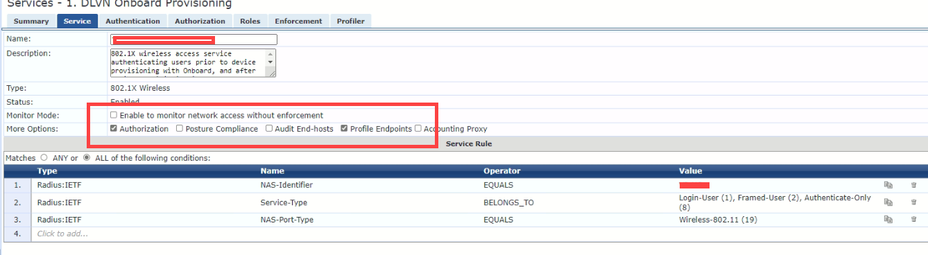The height and width of the screenshot is (255, 928).
Task: Uncheck the Authorization option checkbox
Action: [114, 129]
